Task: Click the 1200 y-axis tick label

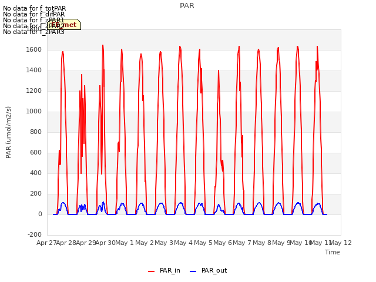Action: point(34,91)
